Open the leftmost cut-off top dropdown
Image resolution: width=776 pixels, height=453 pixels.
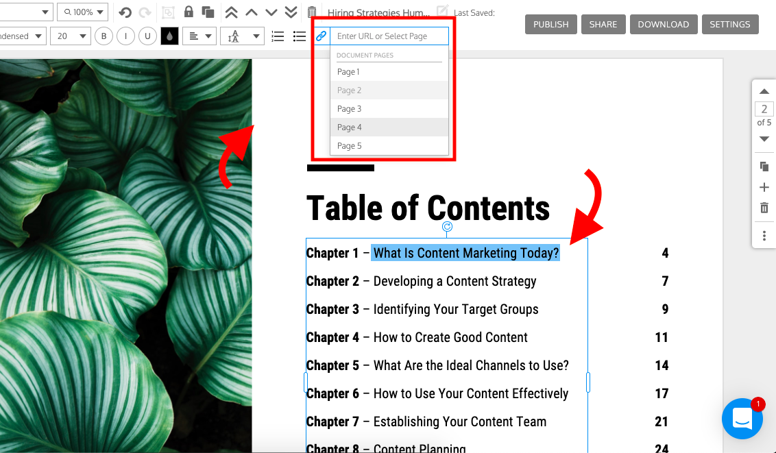click(x=26, y=12)
